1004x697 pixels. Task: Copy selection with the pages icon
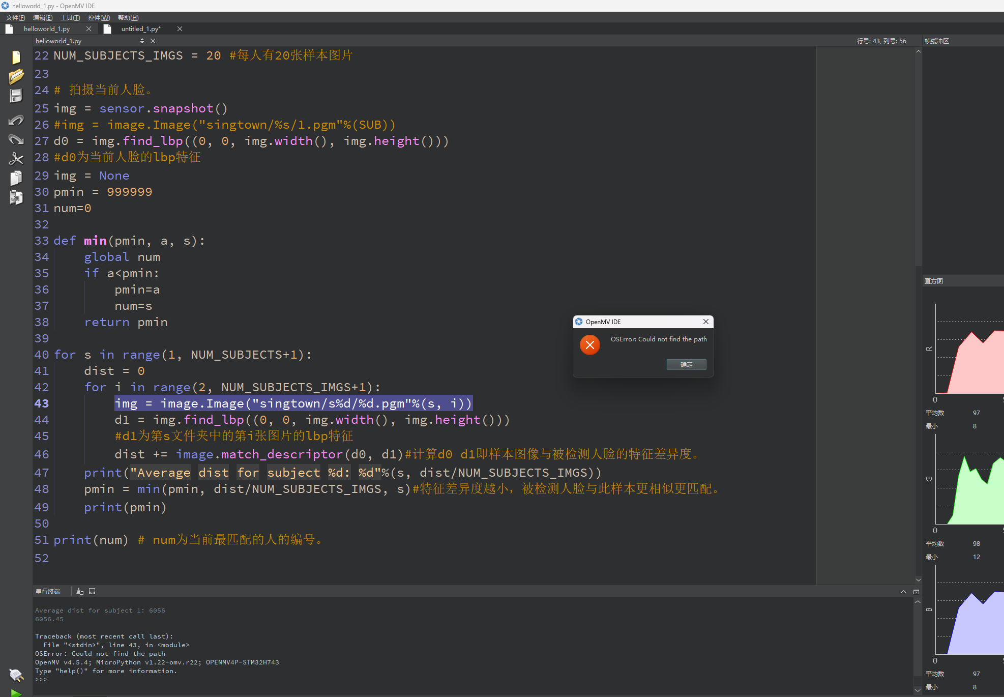click(16, 178)
